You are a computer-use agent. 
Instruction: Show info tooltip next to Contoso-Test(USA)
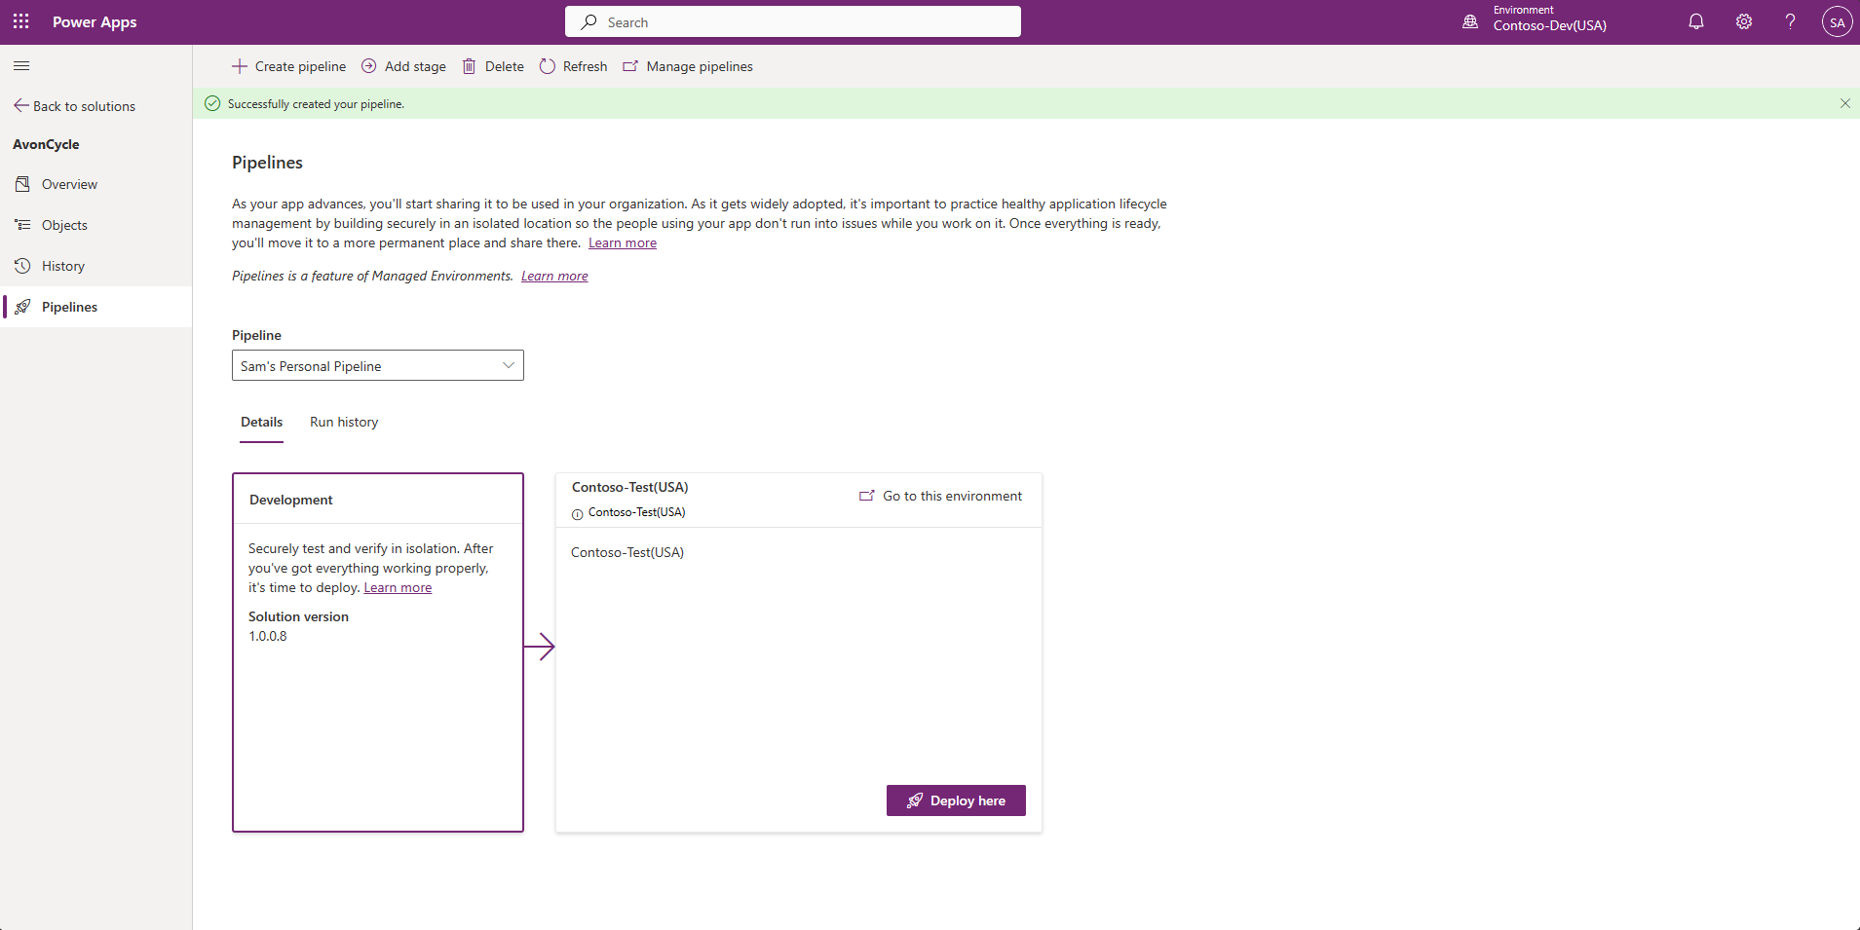click(577, 512)
